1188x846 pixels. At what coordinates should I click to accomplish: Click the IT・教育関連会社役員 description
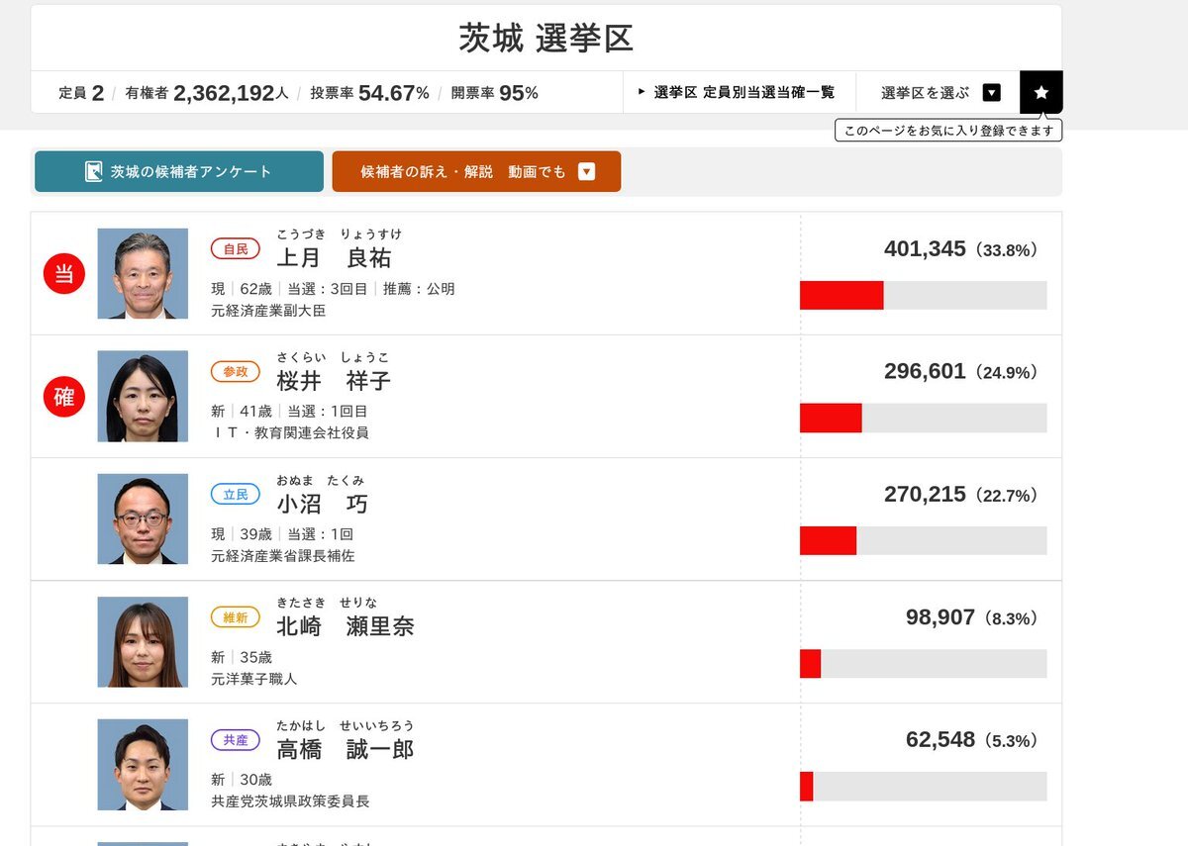pos(290,433)
